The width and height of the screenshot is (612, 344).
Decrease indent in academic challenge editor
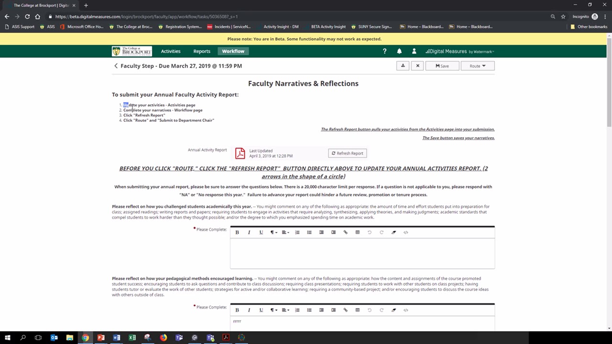point(321,232)
